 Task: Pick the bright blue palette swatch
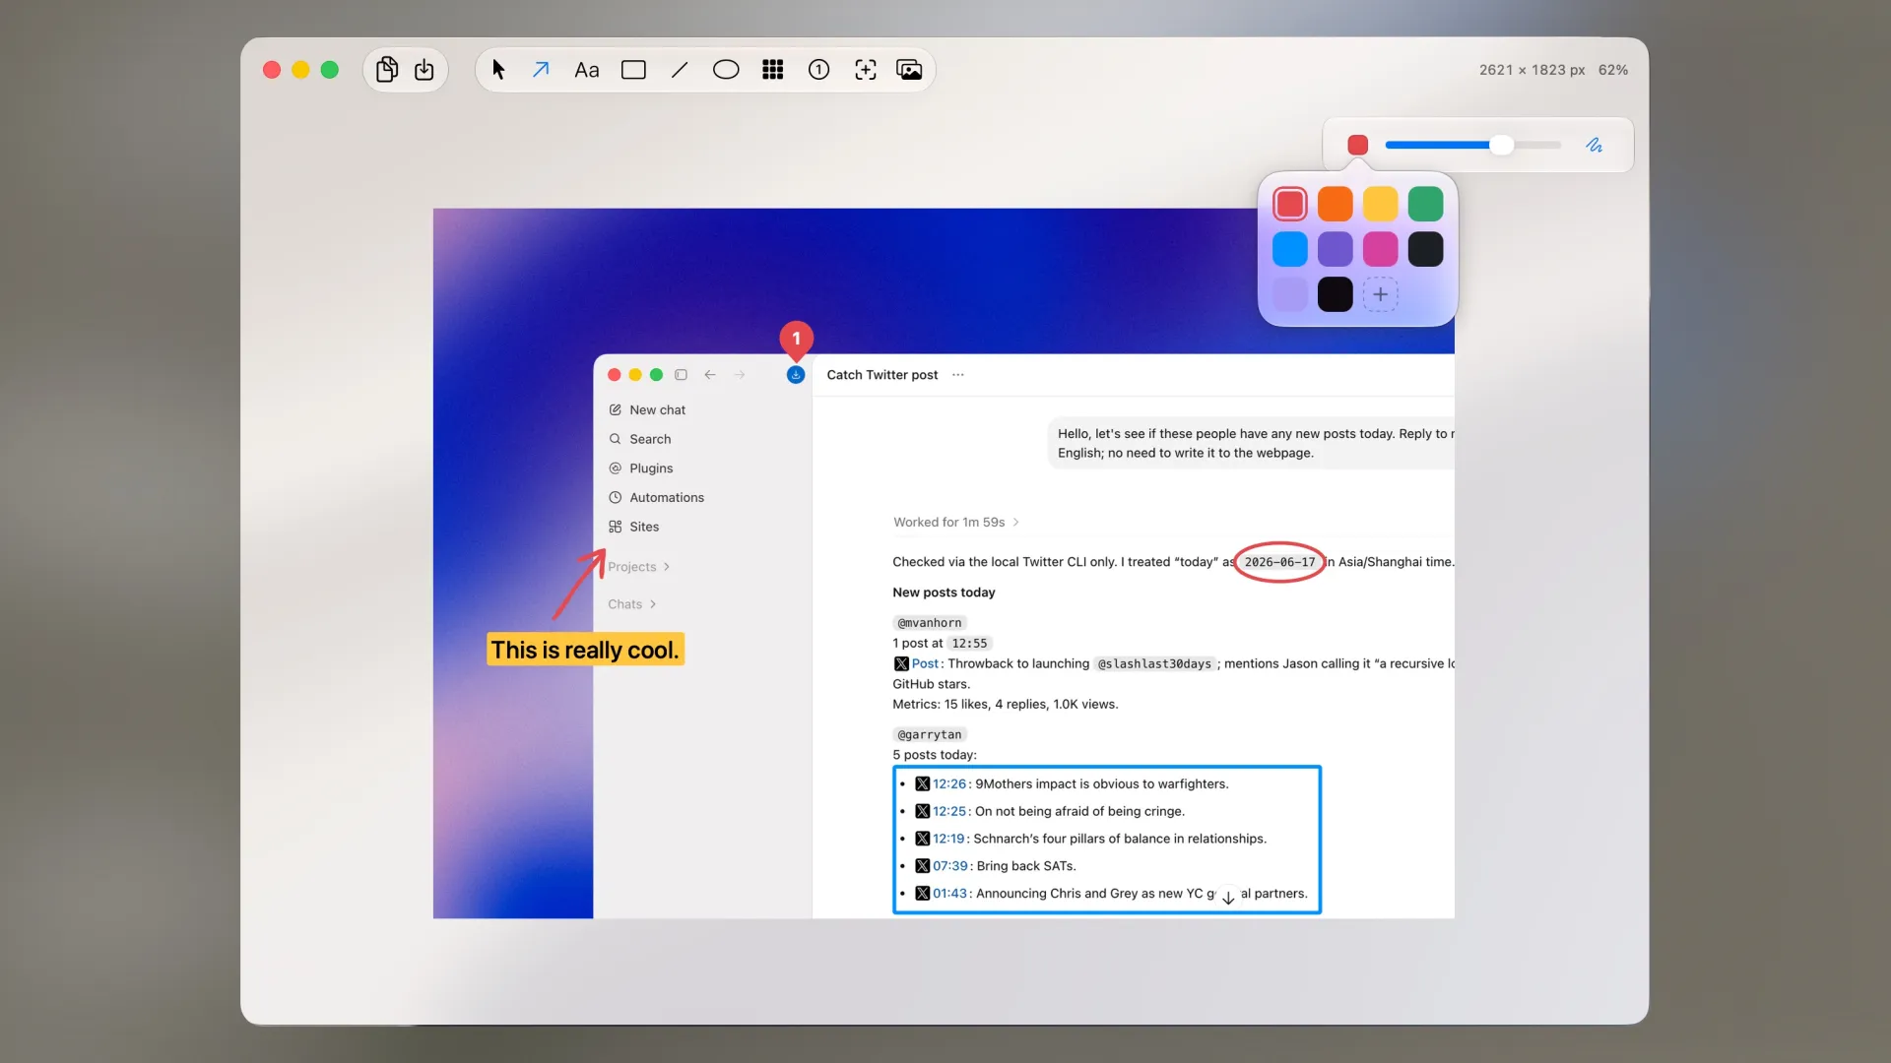point(1290,249)
